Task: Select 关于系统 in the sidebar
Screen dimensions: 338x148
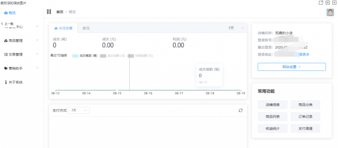Action: point(16,82)
